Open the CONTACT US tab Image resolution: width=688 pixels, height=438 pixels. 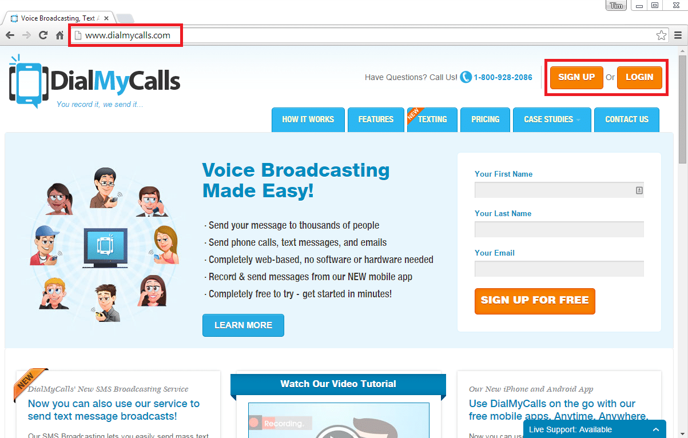tap(627, 120)
